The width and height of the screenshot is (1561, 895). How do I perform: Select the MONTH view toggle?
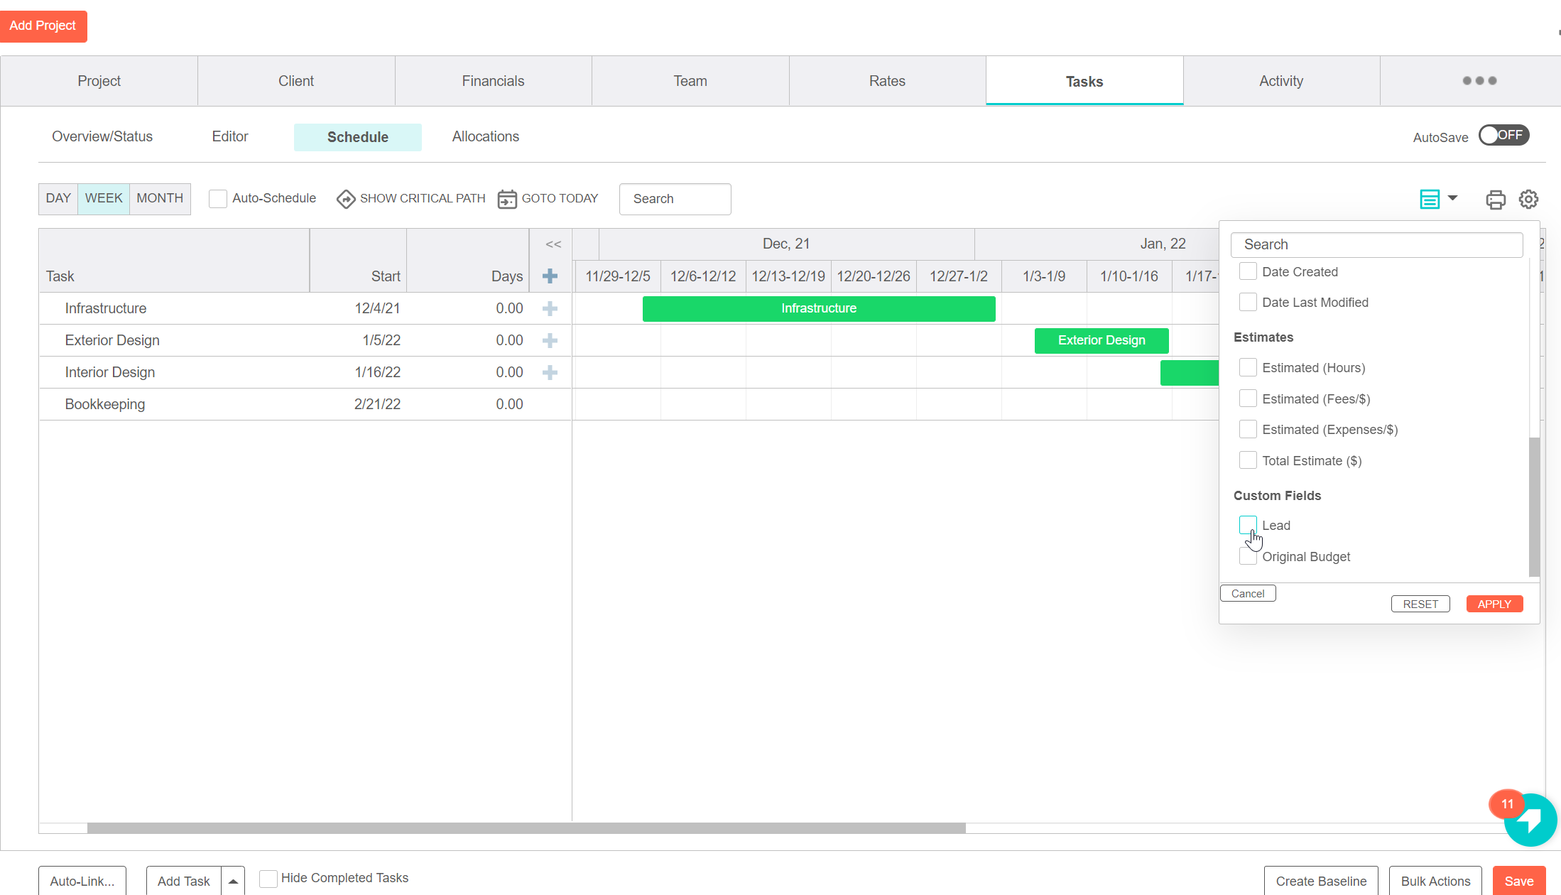(x=158, y=198)
